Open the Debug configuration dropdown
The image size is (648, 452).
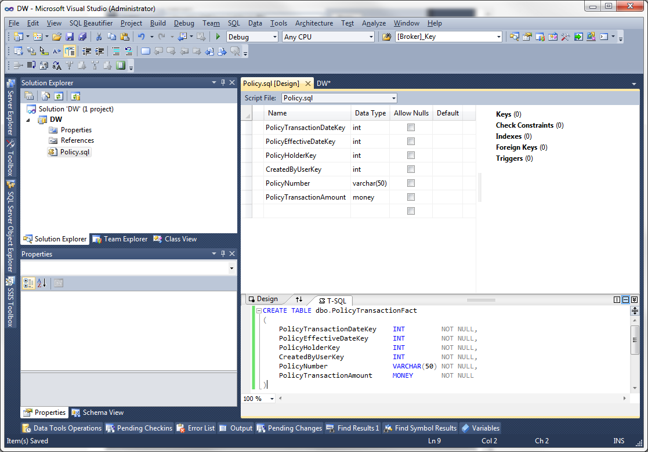(x=275, y=37)
